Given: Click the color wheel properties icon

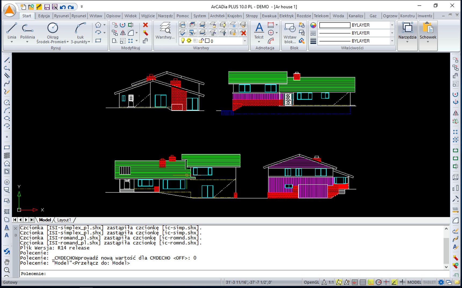Looking at the screenshot, I should coord(313,25).
